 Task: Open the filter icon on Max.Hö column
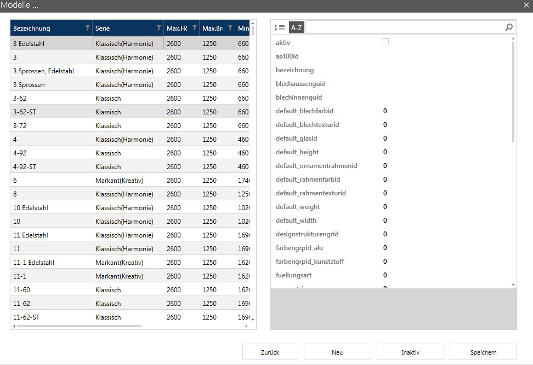(x=195, y=28)
